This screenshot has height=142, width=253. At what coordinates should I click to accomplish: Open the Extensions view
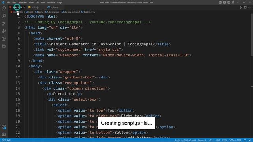[4, 39]
